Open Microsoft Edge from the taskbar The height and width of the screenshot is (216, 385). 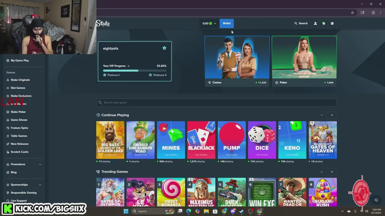189,211
